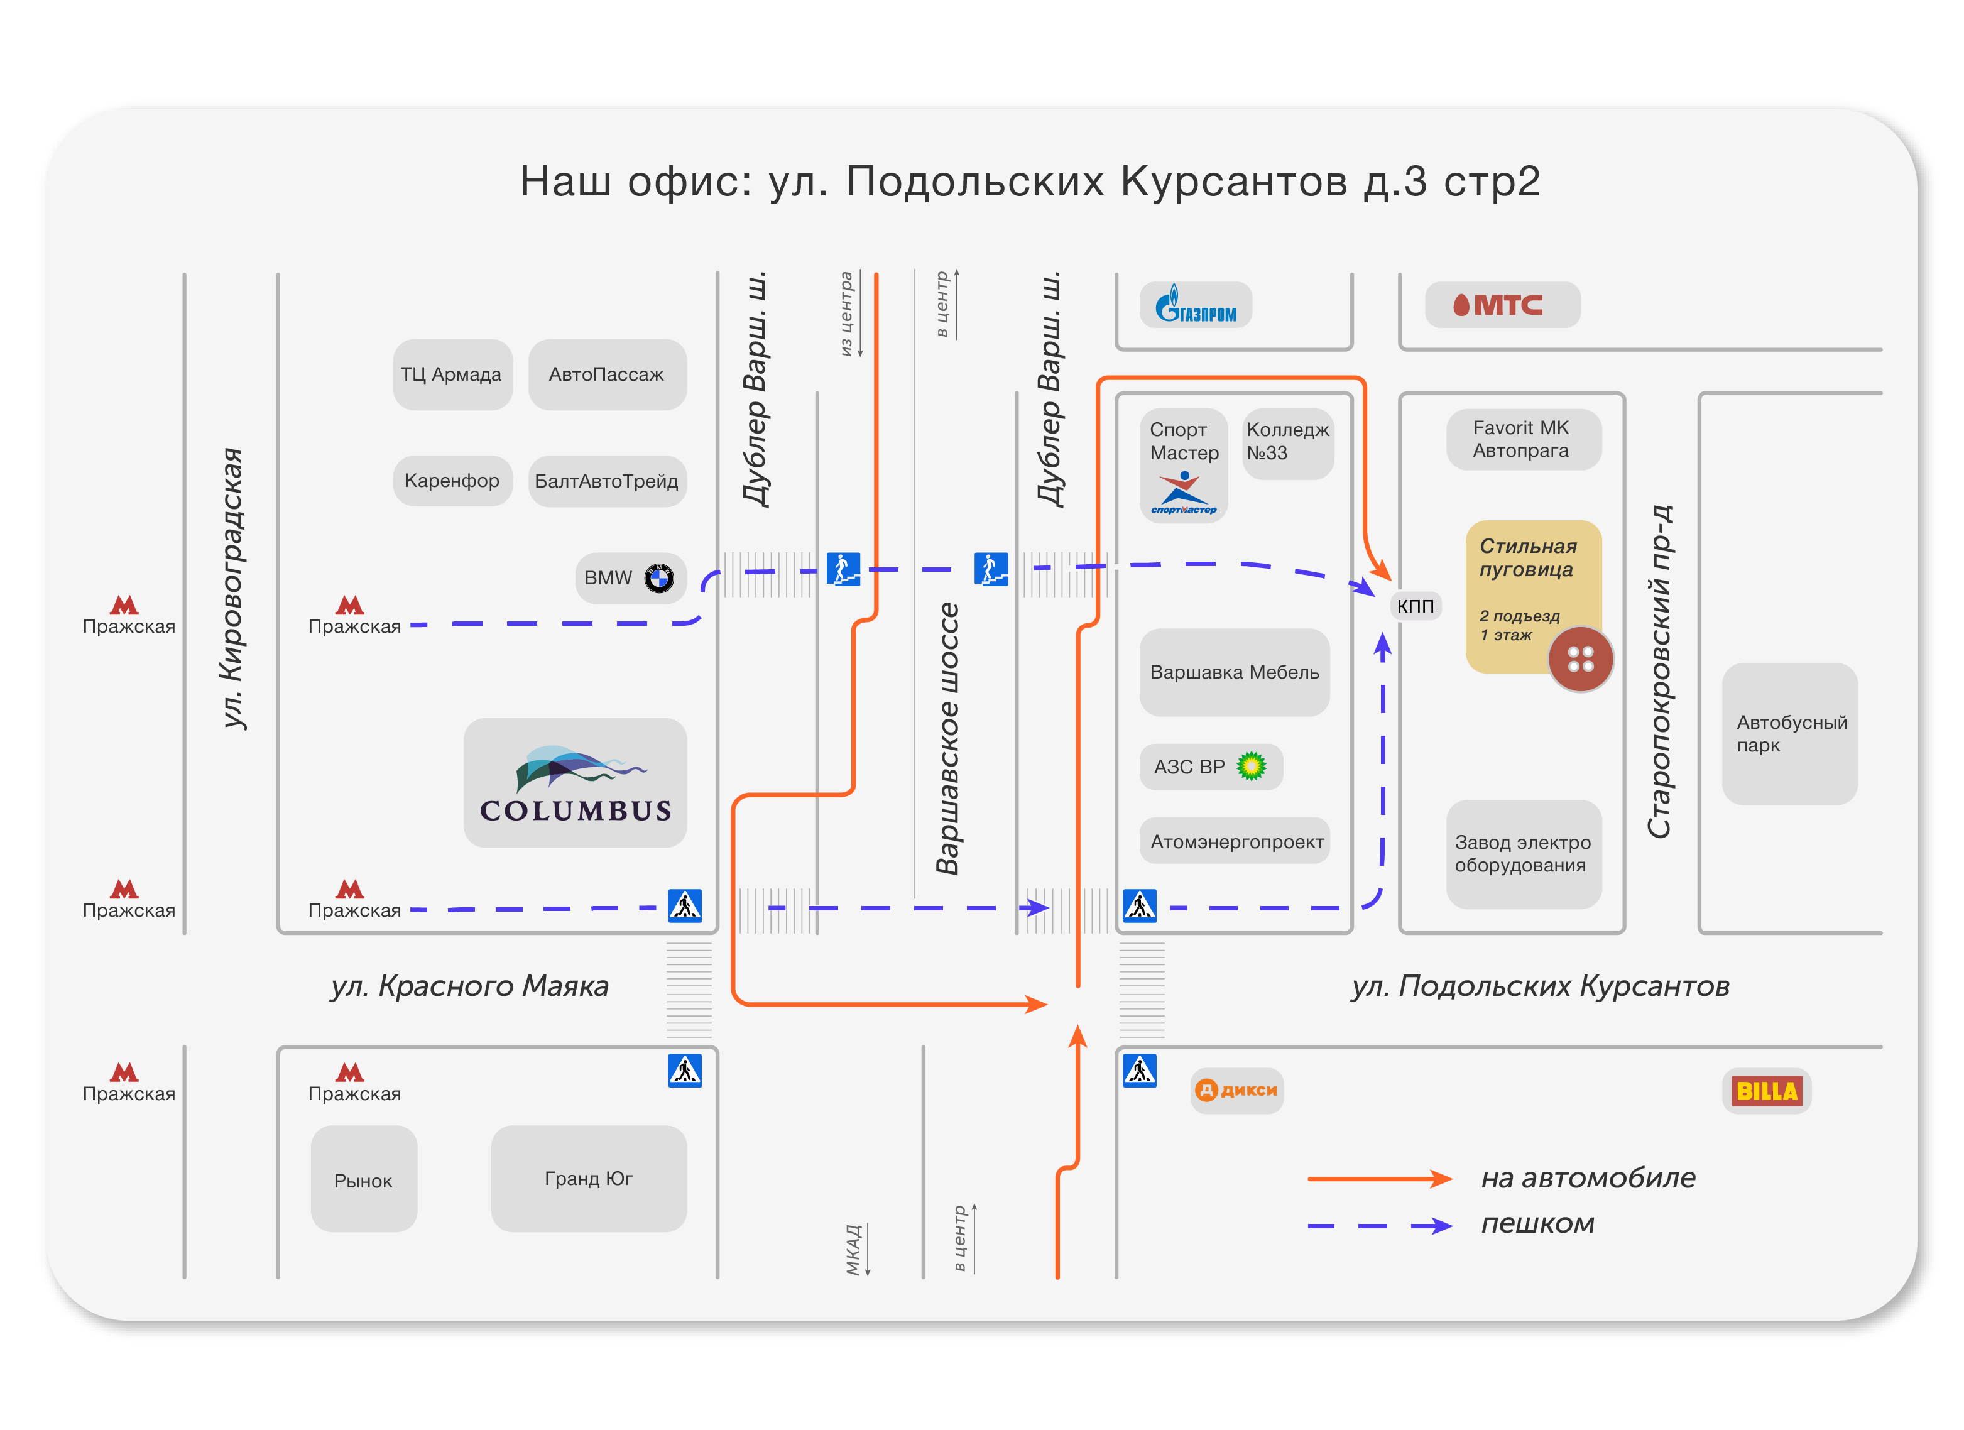
Task: Click the из центра direction label
Action: 846,313
